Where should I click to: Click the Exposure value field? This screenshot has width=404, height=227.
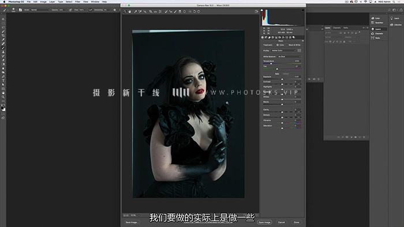coord(297,77)
